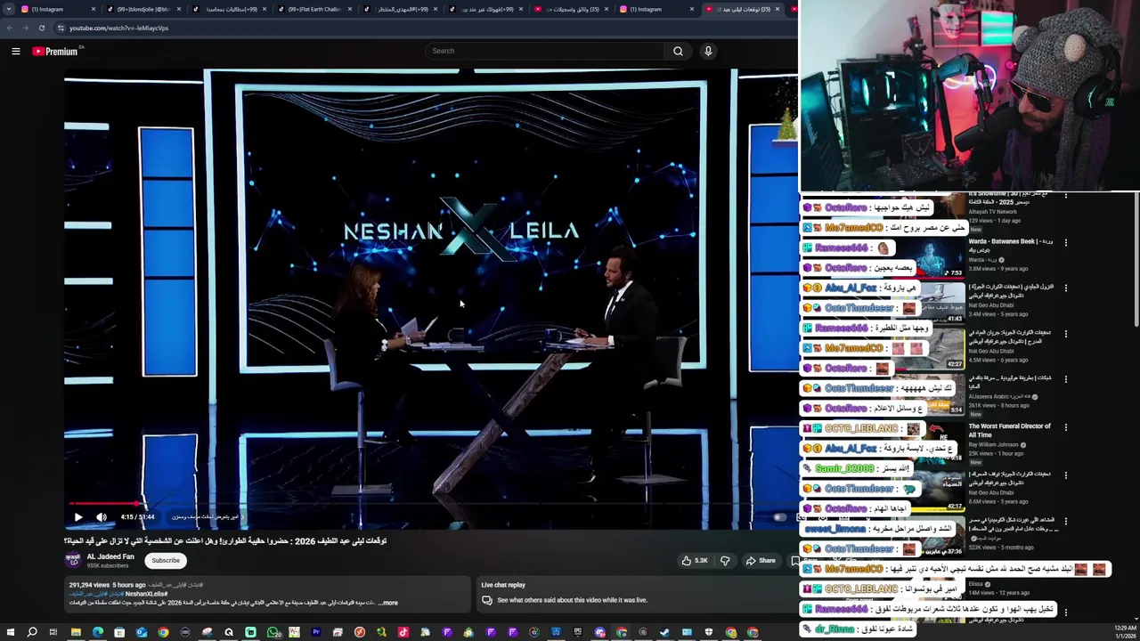Open Epic Games Launcher from the taskbar
The height and width of the screenshot is (641, 1140).
[577, 632]
